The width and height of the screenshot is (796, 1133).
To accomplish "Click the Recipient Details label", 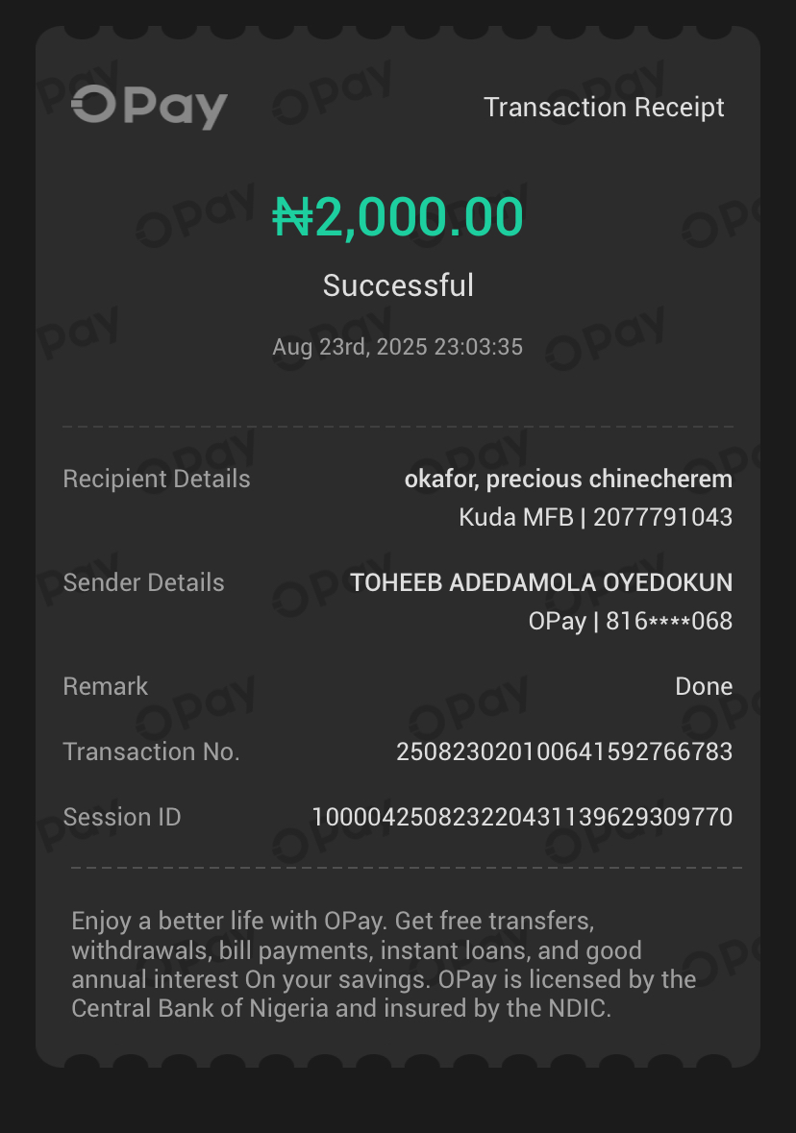I will [x=157, y=480].
